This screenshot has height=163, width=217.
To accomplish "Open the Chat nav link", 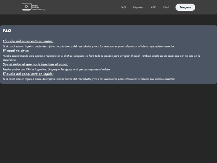I will point(166,7).
